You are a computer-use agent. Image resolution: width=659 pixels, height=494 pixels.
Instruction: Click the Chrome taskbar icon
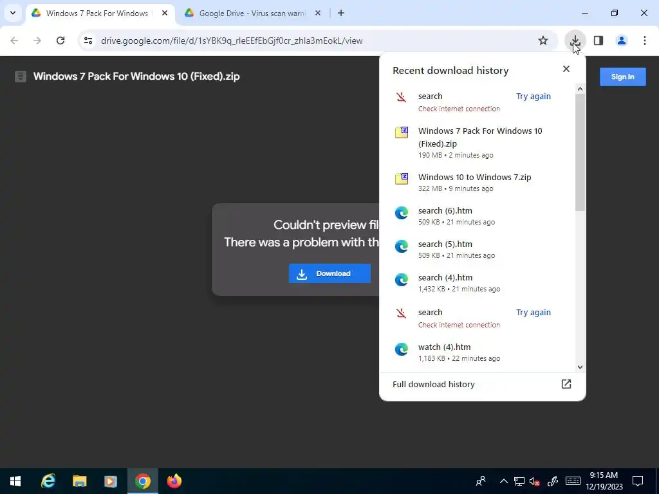pyautogui.click(x=142, y=481)
